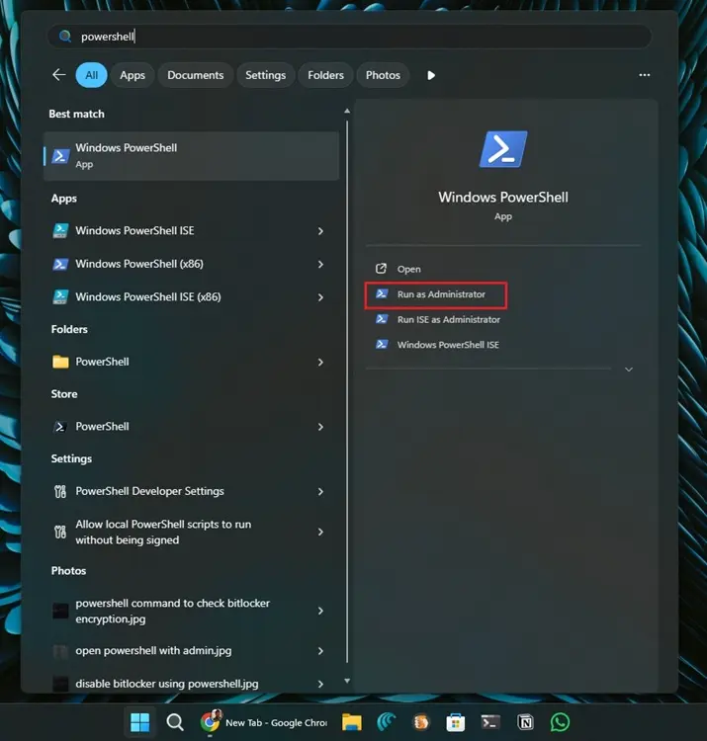Click the disable bitlocker photo thumbnail
Image resolution: width=707 pixels, height=741 pixels.
(x=60, y=684)
